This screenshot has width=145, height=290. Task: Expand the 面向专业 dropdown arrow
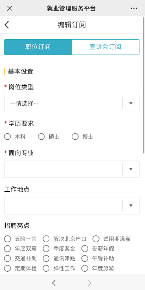[131, 169]
